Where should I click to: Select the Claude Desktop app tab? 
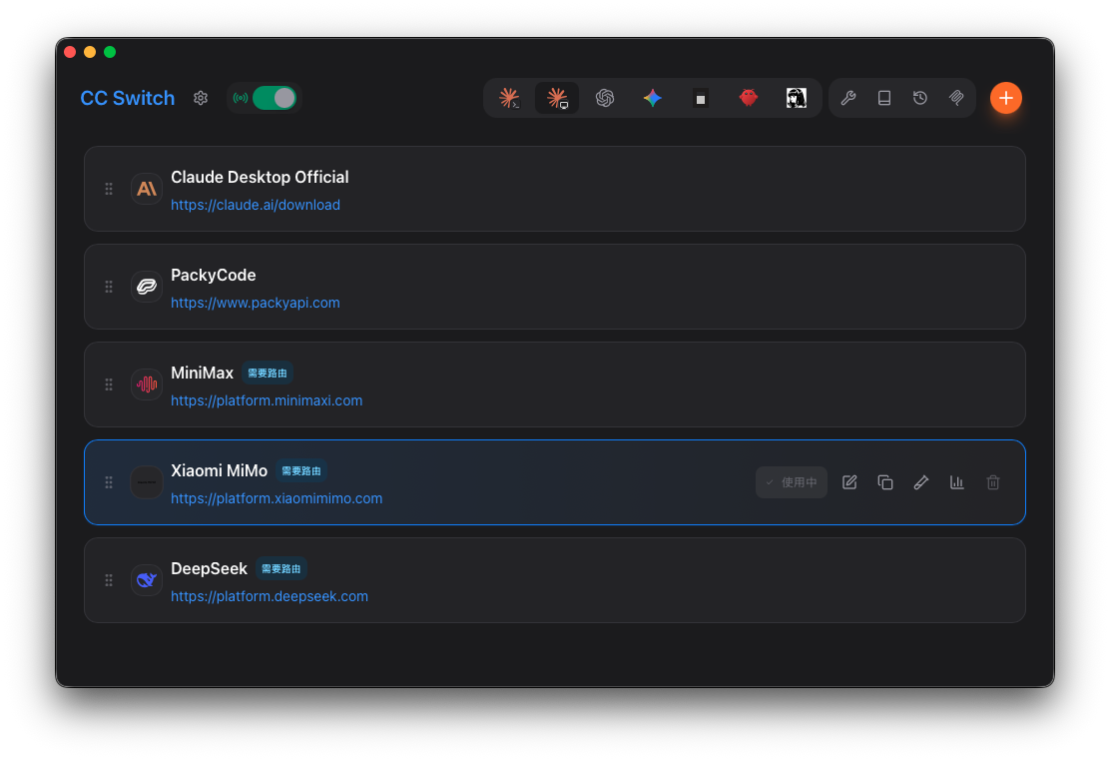(x=557, y=98)
